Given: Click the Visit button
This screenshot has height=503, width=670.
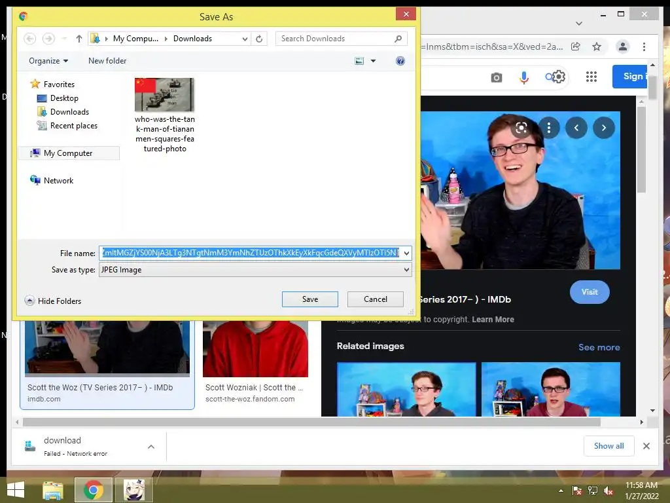Looking at the screenshot, I should coord(590,291).
